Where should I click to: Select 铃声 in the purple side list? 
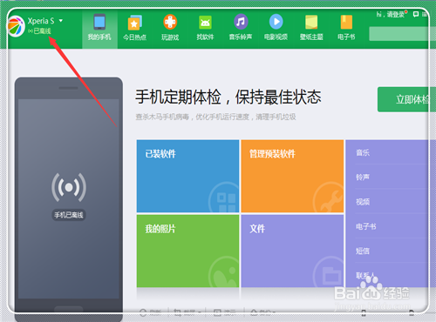pyautogui.click(x=363, y=177)
